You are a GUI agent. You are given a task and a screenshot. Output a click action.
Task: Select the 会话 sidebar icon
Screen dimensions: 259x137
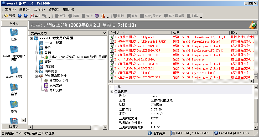coord(14,89)
